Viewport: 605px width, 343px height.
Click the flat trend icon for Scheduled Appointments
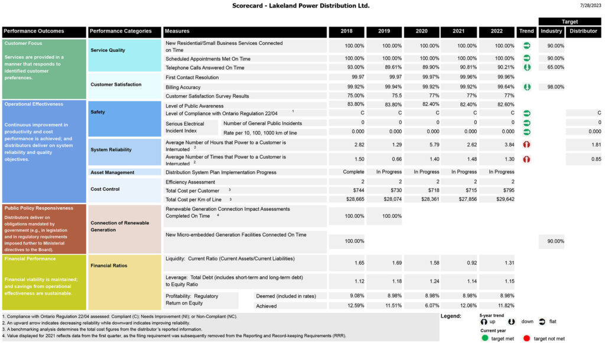pos(526,58)
